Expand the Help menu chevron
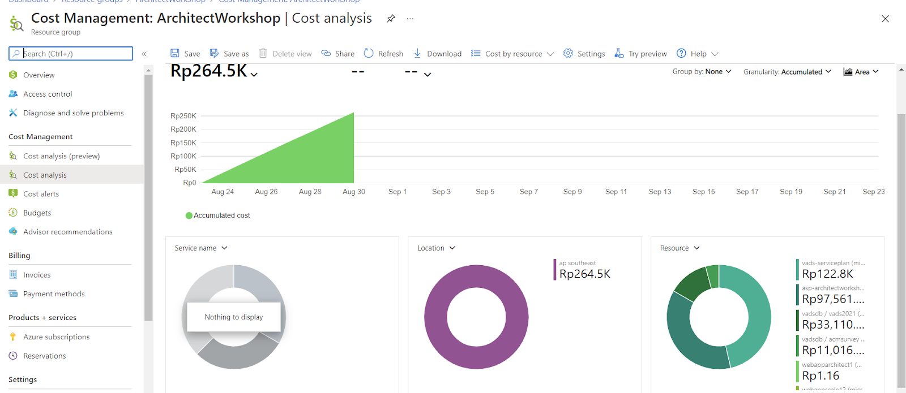 [715, 54]
